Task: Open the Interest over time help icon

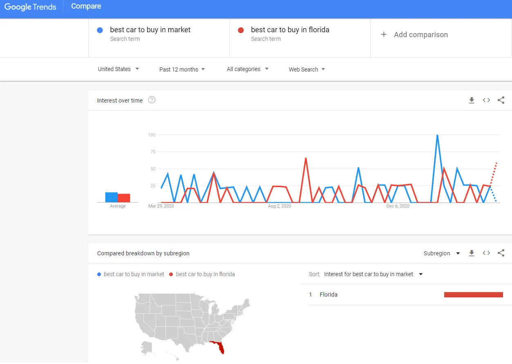Action: [x=152, y=100]
